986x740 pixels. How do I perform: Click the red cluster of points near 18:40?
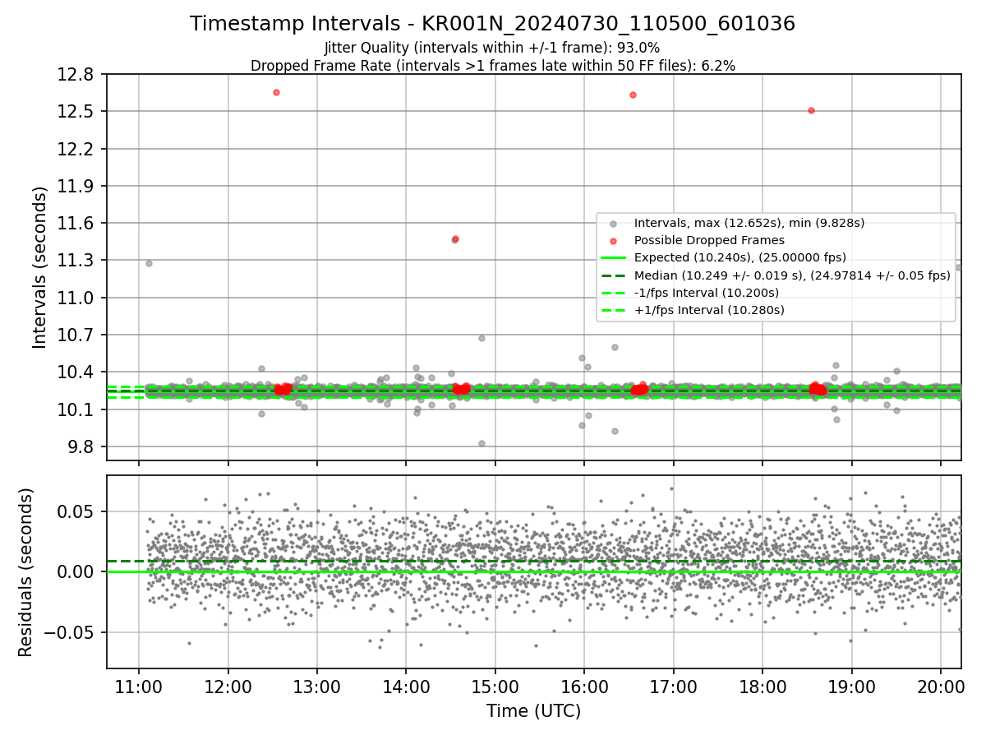point(818,388)
